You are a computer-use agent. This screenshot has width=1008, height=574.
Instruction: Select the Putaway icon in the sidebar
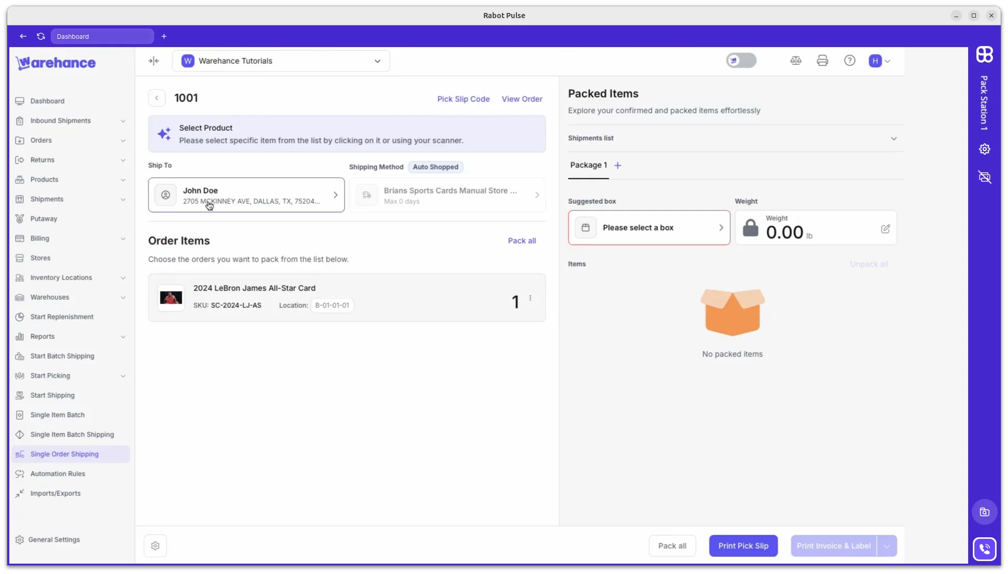tap(20, 218)
